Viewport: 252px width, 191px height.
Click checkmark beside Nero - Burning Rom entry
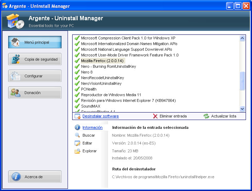77,66
